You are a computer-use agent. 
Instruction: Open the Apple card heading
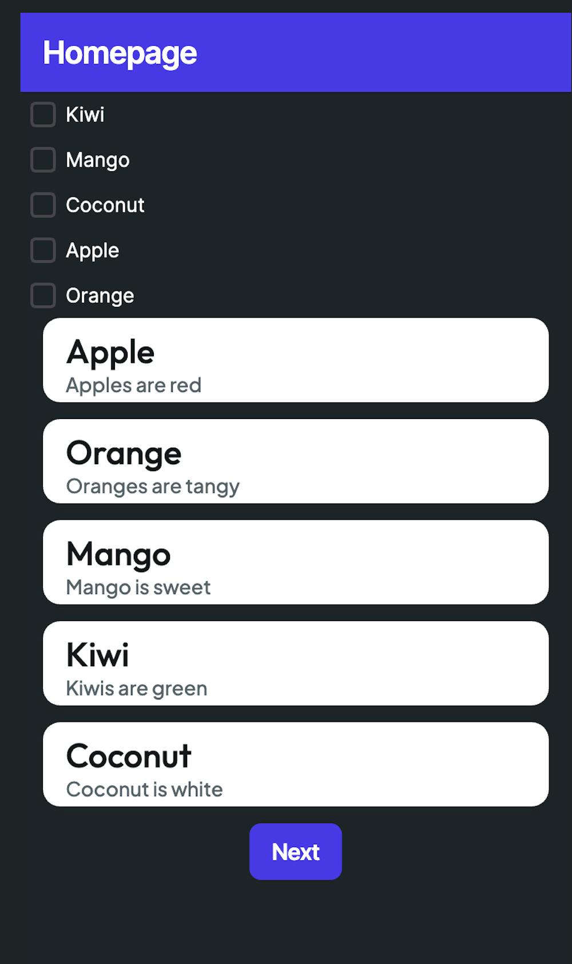110,352
